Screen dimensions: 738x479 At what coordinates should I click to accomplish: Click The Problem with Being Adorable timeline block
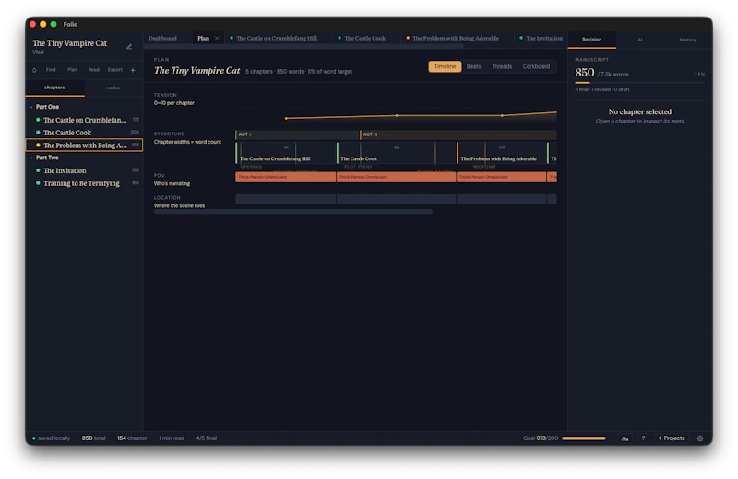(502, 153)
